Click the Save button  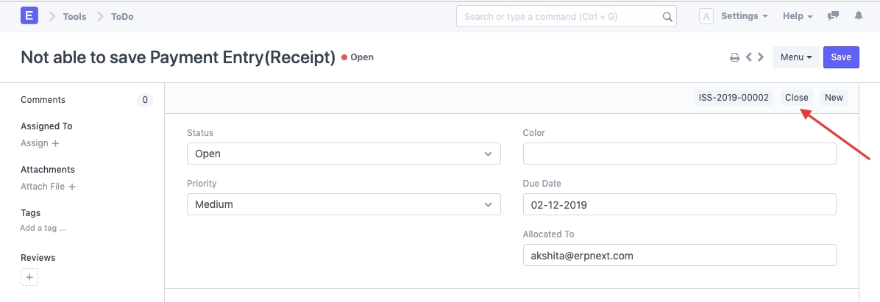click(841, 57)
